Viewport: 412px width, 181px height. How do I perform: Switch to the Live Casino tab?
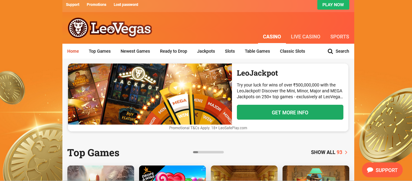pos(306,37)
